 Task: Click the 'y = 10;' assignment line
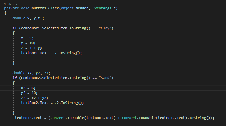[28, 43]
